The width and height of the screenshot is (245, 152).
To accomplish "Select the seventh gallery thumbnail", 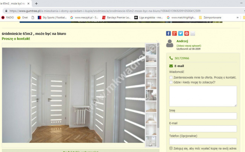I will coord(151,118).
